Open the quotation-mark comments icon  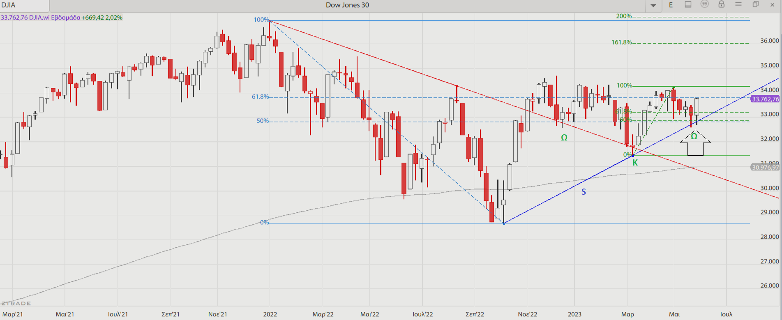[705, 5]
